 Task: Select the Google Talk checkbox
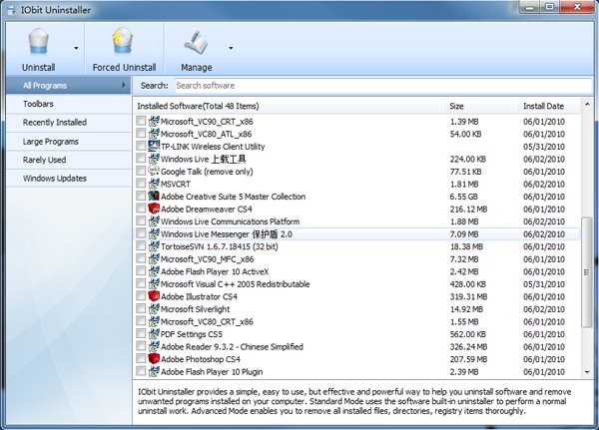[141, 171]
